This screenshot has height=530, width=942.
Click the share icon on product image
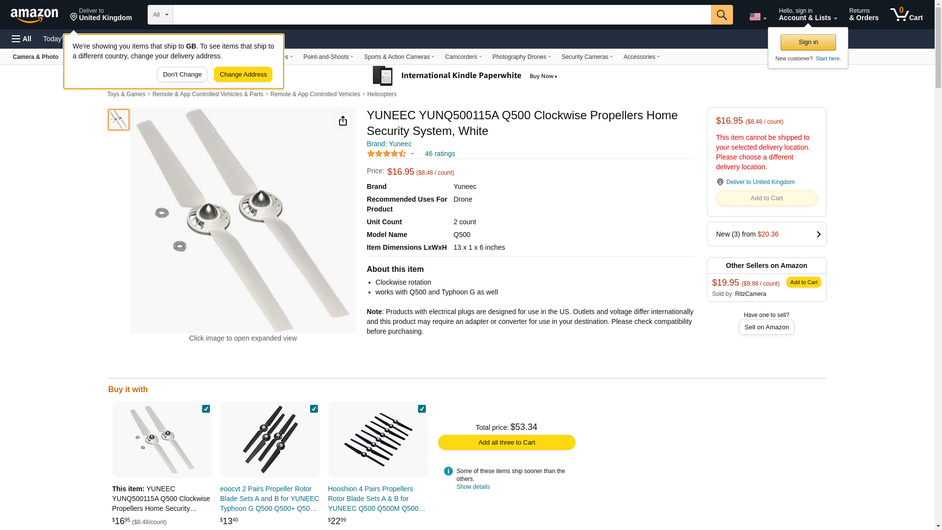click(342, 121)
